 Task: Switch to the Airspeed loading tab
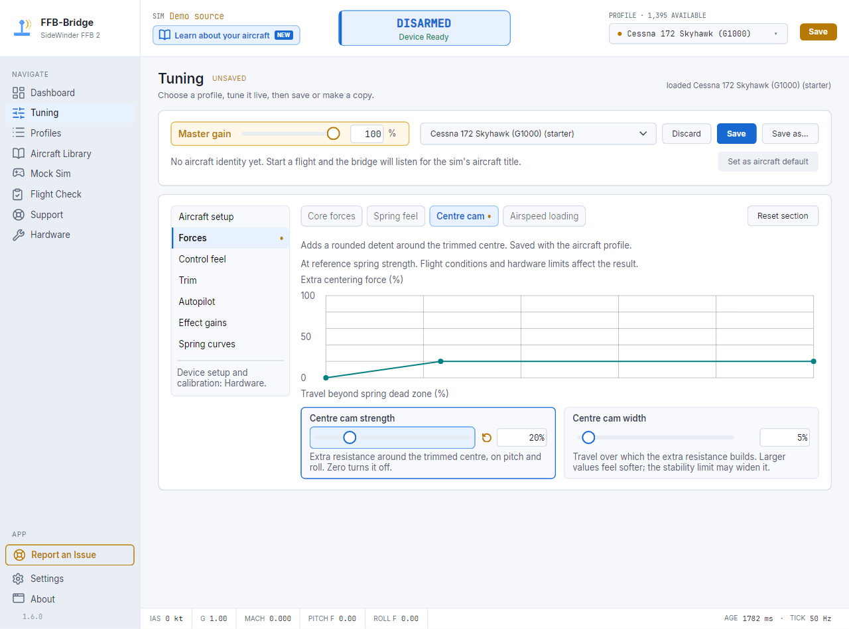pyautogui.click(x=544, y=216)
